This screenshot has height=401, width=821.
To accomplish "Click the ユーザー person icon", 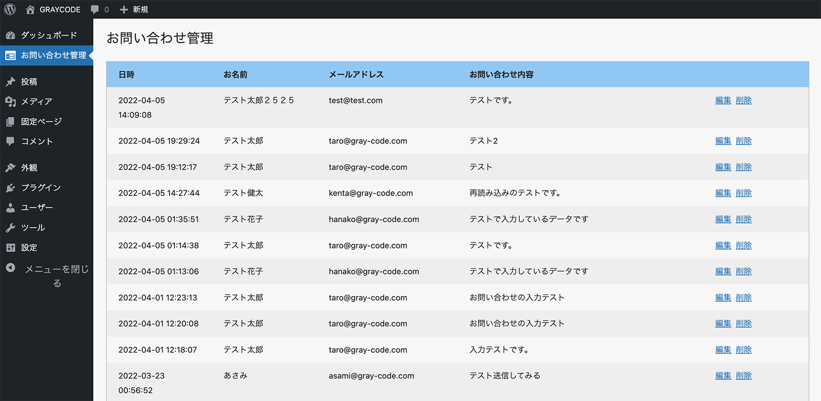I will [10, 208].
